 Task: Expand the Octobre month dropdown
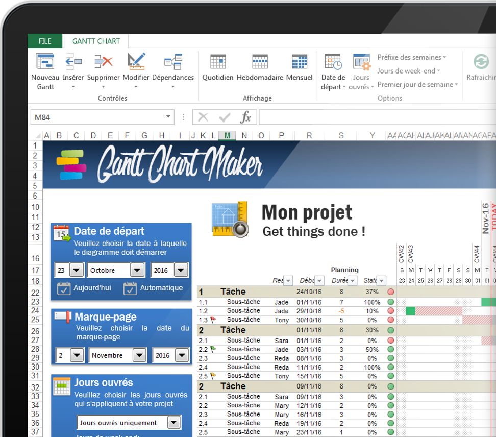point(137,270)
